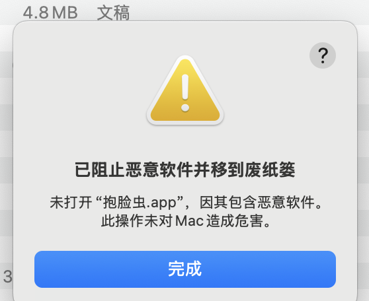This screenshot has width=369, height=301.
Task: Click the words 造成危害 ending the message
Action: [x=235, y=221]
